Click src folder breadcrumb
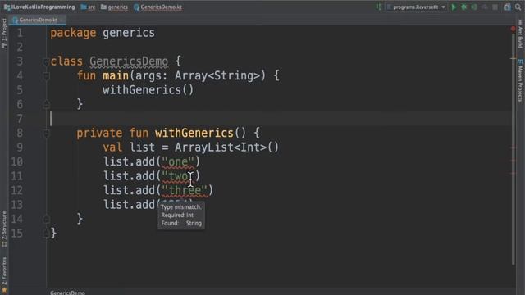Viewport: 525px width, 295px height. [x=88, y=7]
